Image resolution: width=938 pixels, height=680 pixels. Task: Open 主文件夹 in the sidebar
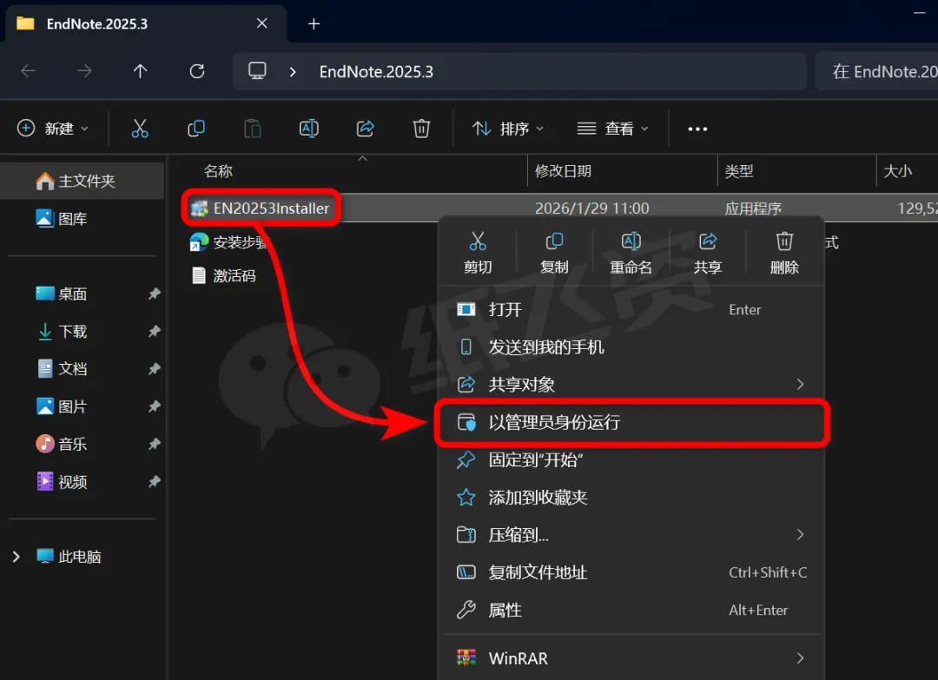point(82,181)
